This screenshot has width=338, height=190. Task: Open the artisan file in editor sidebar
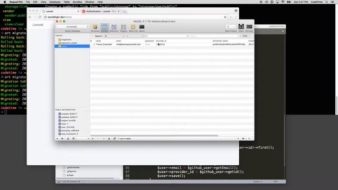tap(70, 175)
